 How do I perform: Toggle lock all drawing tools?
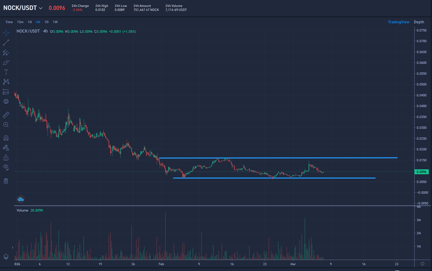[x=6, y=157]
